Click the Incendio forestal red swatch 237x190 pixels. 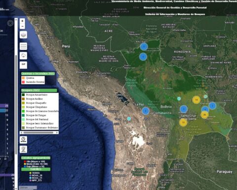point(23,82)
